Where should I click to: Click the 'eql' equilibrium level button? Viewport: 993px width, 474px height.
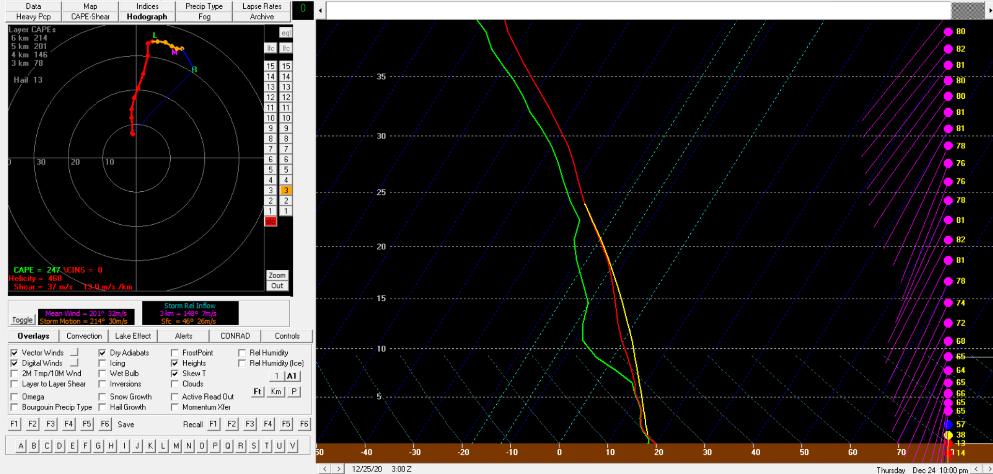coord(286,33)
